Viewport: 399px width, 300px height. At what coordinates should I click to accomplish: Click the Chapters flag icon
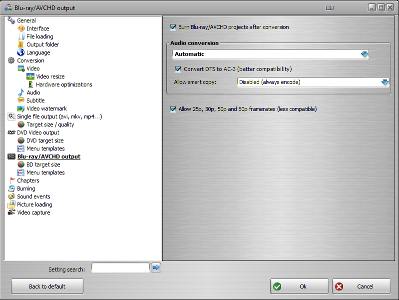[x=11, y=180]
